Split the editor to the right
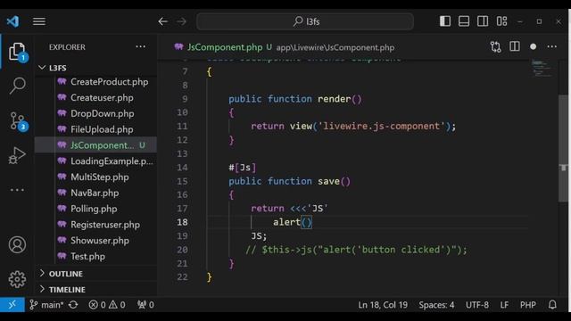The height and width of the screenshot is (321, 571). (515, 46)
